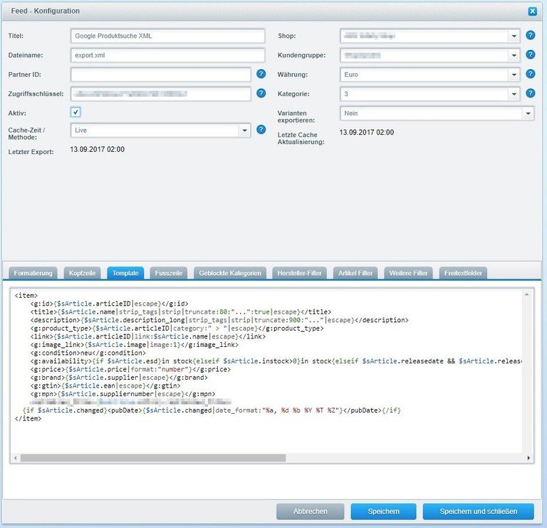The height and width of the screenshot is (528, 547).
Task: Click the pubDate line in template code
Action: coord(212,410)
